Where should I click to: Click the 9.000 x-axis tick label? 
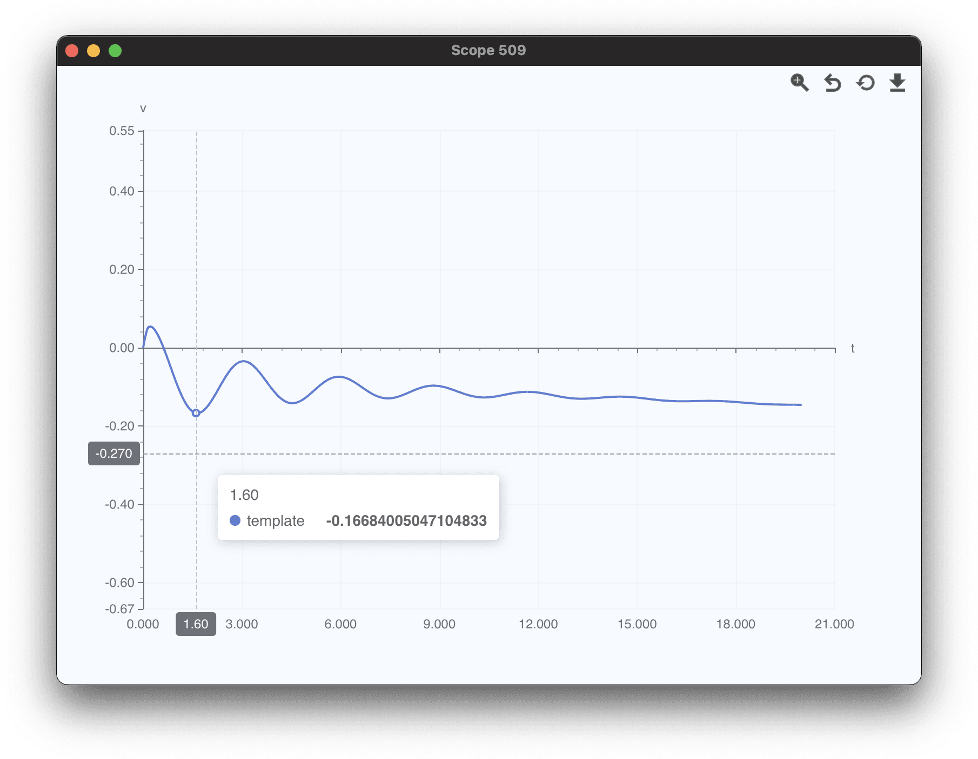(439, 624)
